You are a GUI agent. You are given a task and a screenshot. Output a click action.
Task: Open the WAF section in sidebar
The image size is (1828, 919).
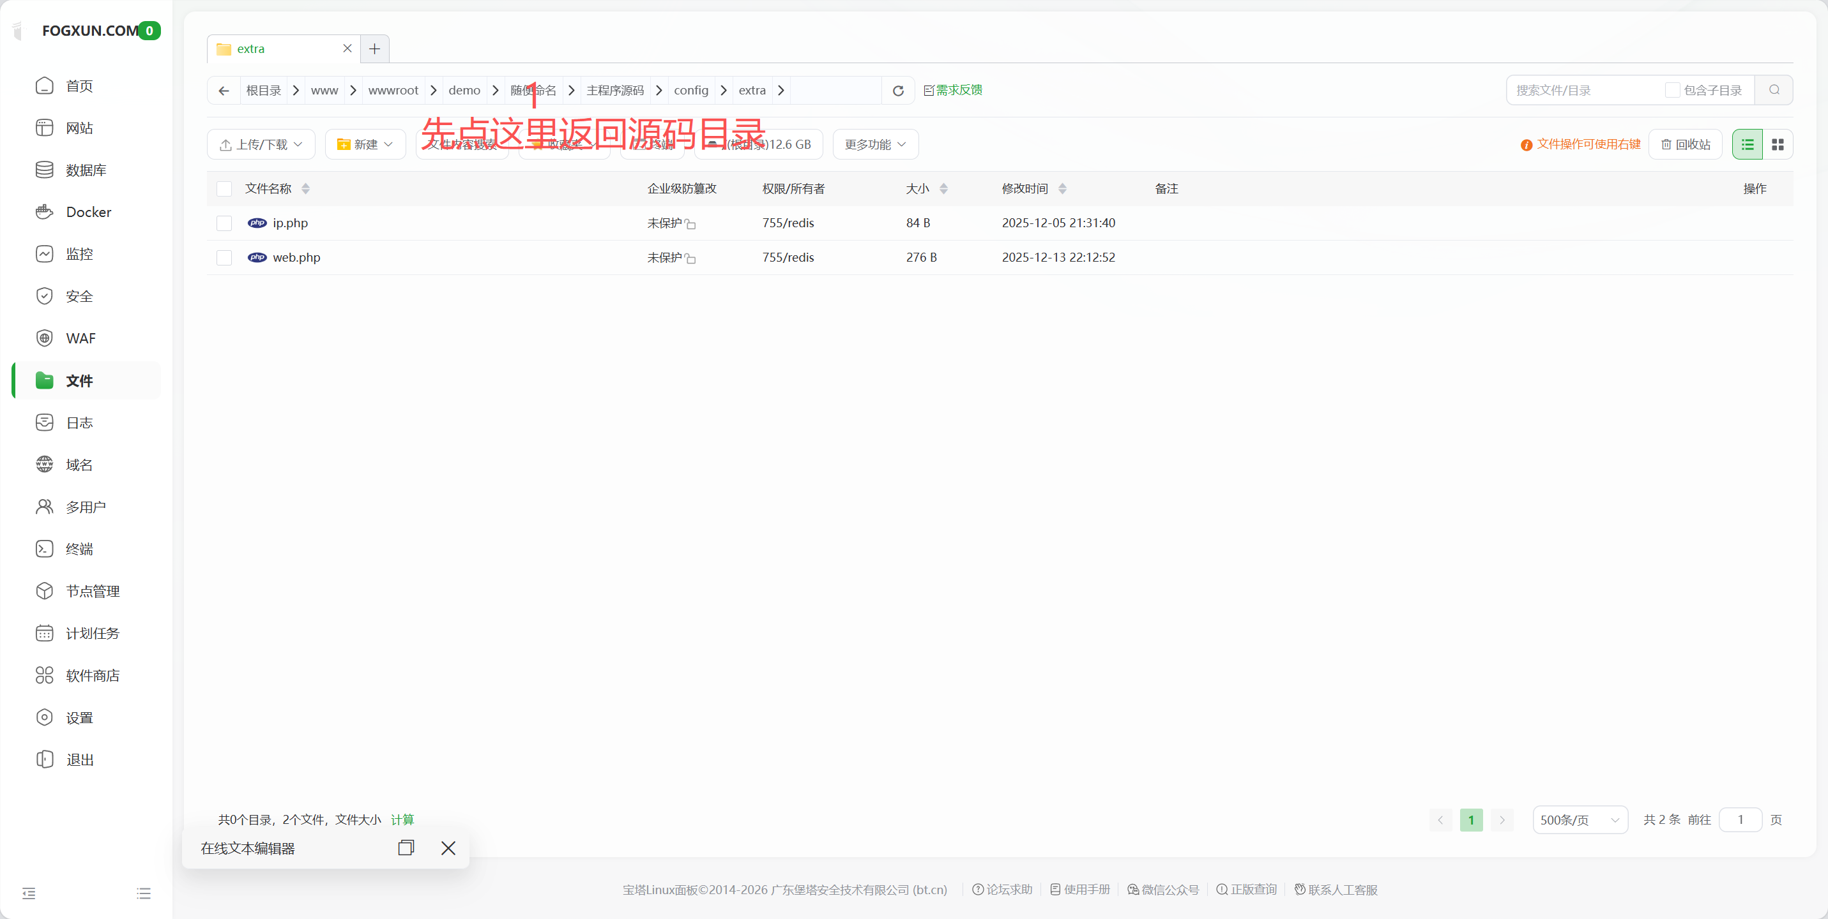click(x=80, y=338)
